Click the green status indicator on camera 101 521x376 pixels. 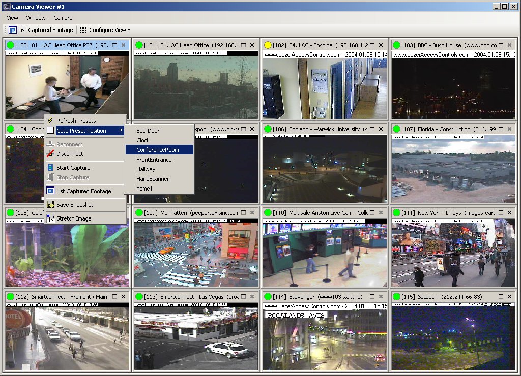coord(138,45)
